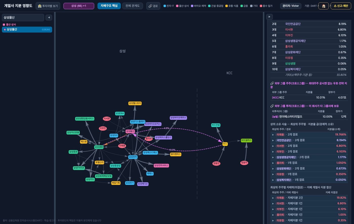This screenshot has width=354, height=224.
Task: Click the 신고·제안 report button
Action: pos(341,6)
